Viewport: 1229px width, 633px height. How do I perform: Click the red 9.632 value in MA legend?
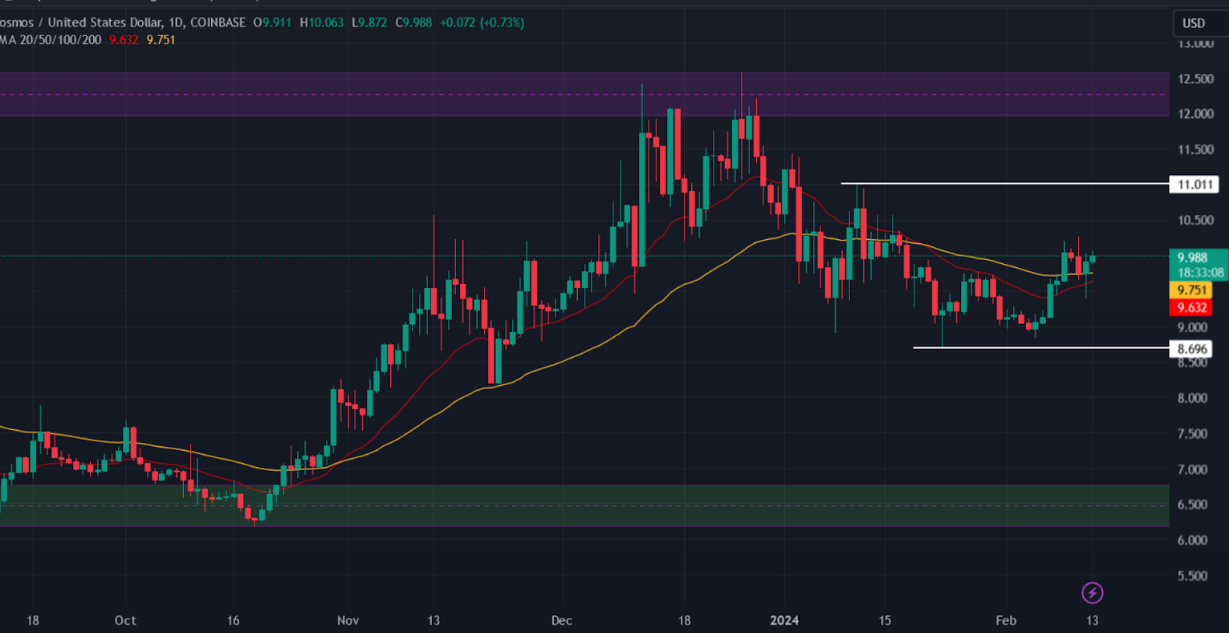click(124, 40)
